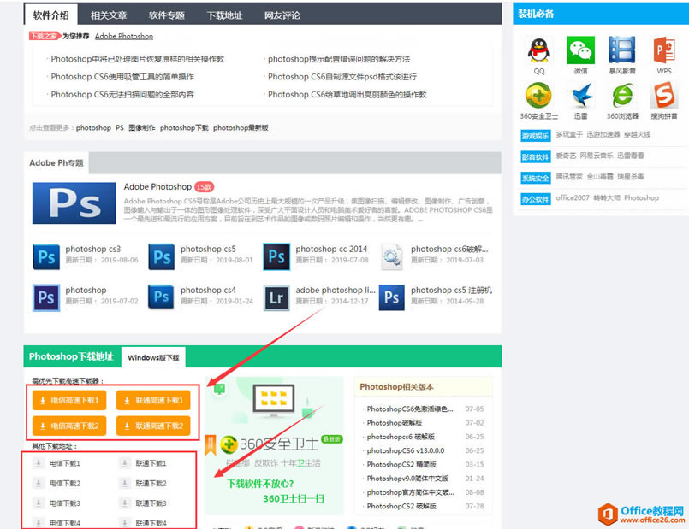Open the Lr adobe photoshop lightroom icon
The width and height of the screenshot is (689, 529).
276,298
